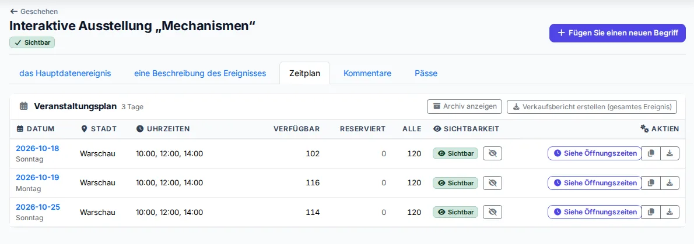Click the Sichtbar badge in 2026-10-25 row
Viewport: 694px width, 244px height.
tap(455, 212)
